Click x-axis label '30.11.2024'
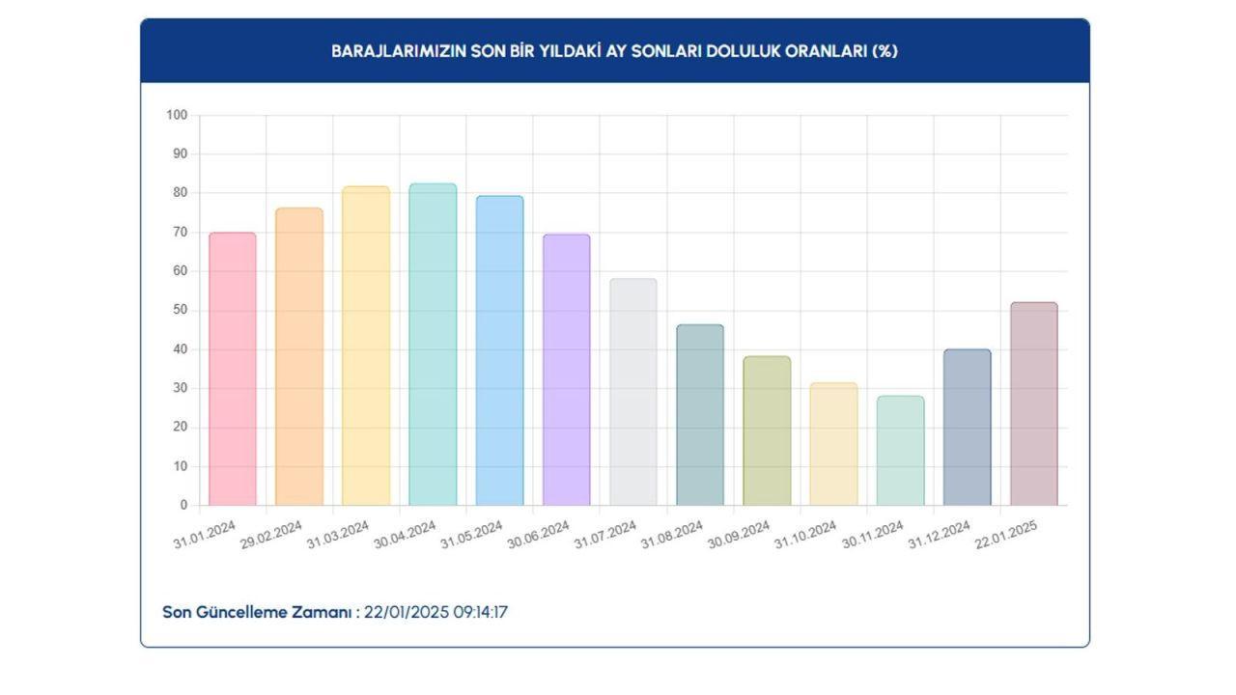 (874, 534)
